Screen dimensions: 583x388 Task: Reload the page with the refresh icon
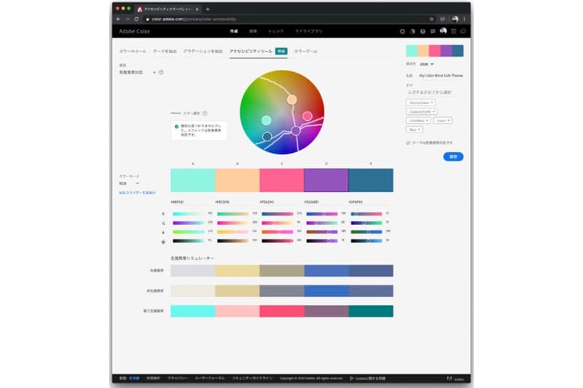point(136,19)
